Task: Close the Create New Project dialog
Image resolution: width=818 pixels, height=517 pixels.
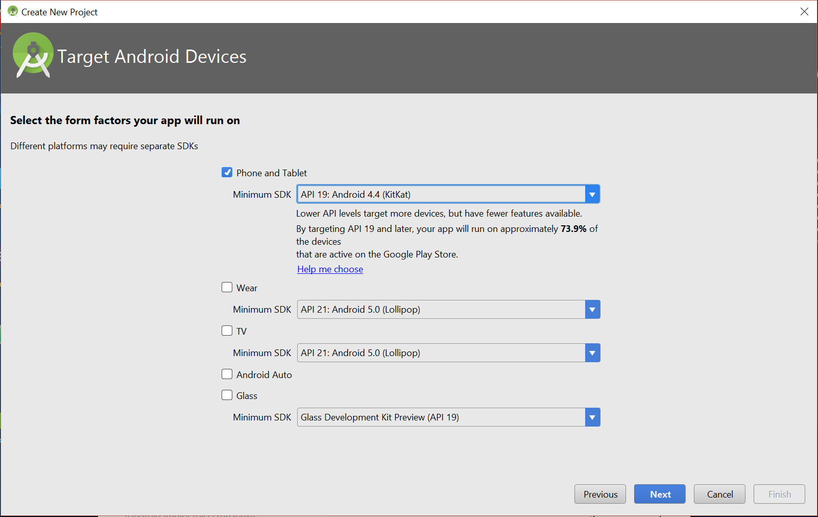Action: point(804,11)
